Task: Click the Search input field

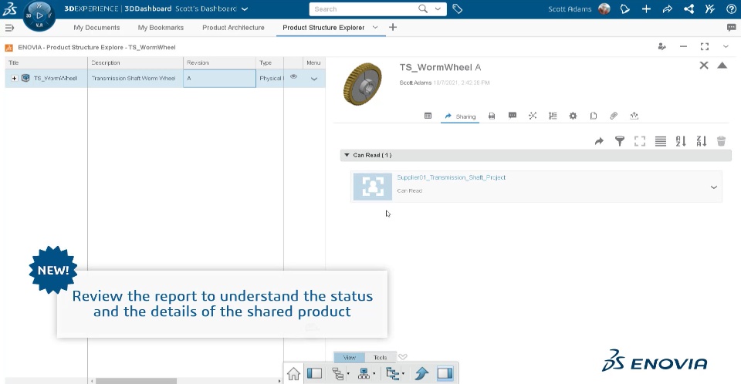Action: point(363,9)
